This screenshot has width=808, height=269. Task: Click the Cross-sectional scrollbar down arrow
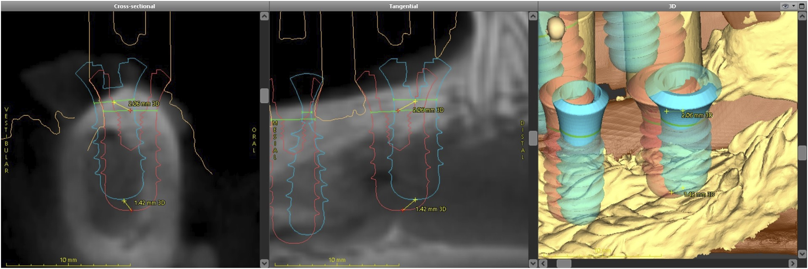click(x=264, y=263)
